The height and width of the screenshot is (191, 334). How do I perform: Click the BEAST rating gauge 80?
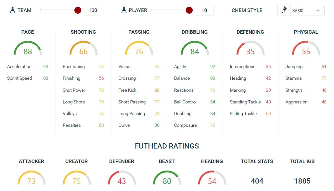point(167,178)
